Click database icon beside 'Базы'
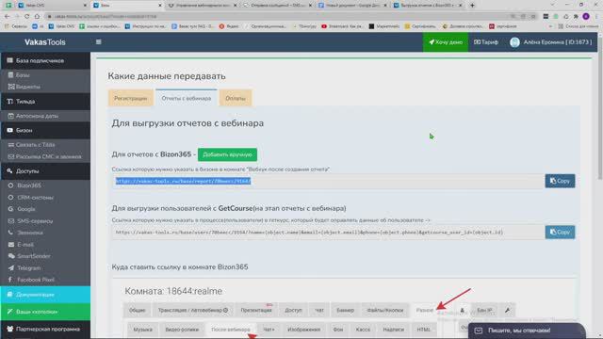 pos(10,75)
